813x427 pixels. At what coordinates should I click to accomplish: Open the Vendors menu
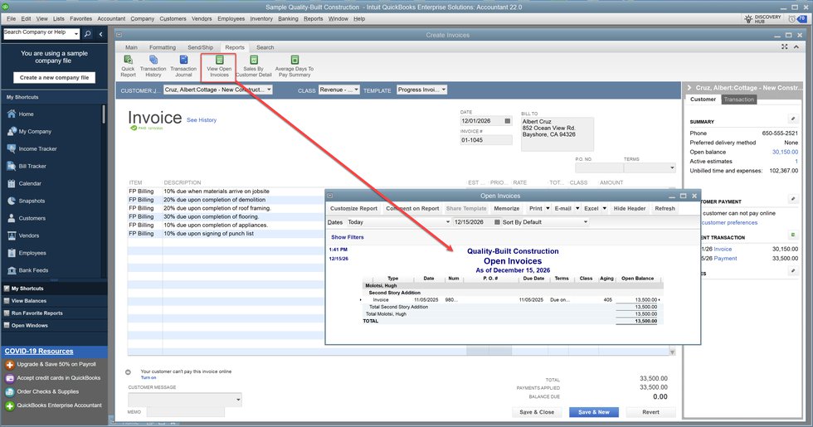(203, 18)
